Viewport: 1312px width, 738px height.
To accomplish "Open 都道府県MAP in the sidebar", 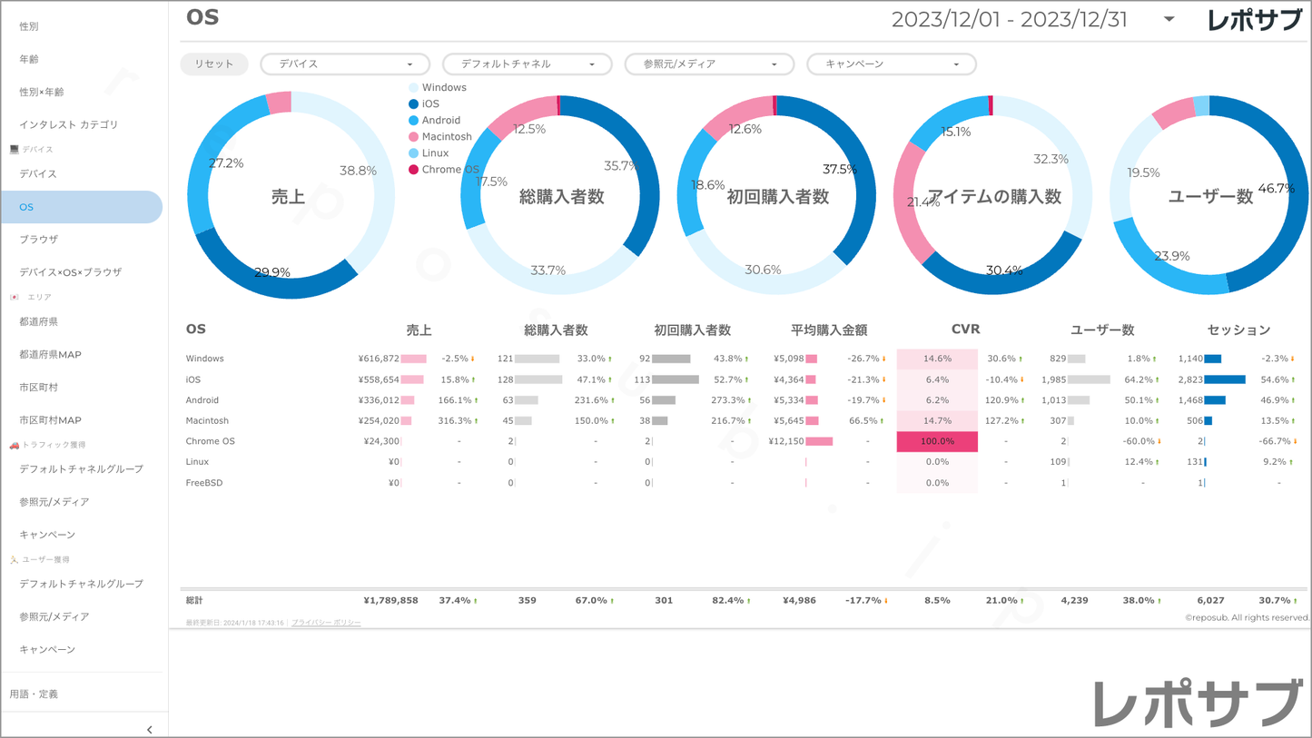I will point(51,355).
